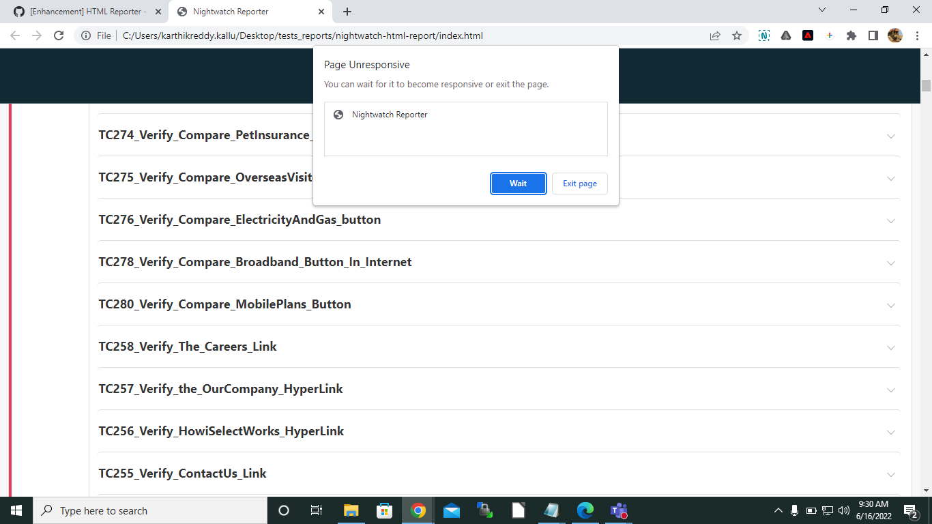
Task: Open Microsoft Teams from the taskbar
Action: [x=618, y=510]
